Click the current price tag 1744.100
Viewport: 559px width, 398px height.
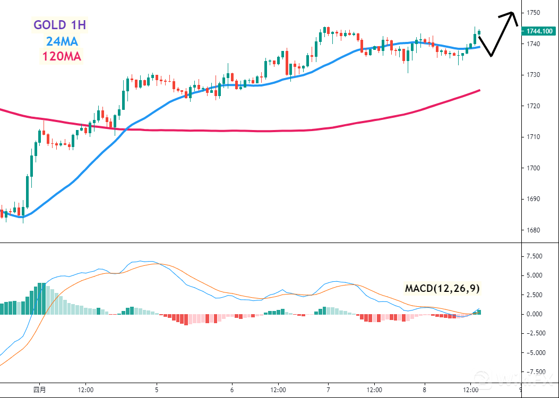[539, 31]
